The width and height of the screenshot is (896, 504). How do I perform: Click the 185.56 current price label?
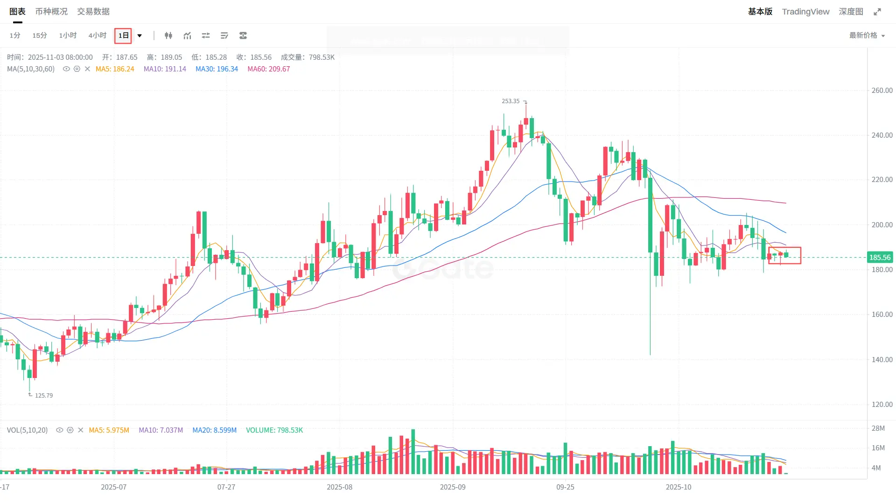pos(880,258)
